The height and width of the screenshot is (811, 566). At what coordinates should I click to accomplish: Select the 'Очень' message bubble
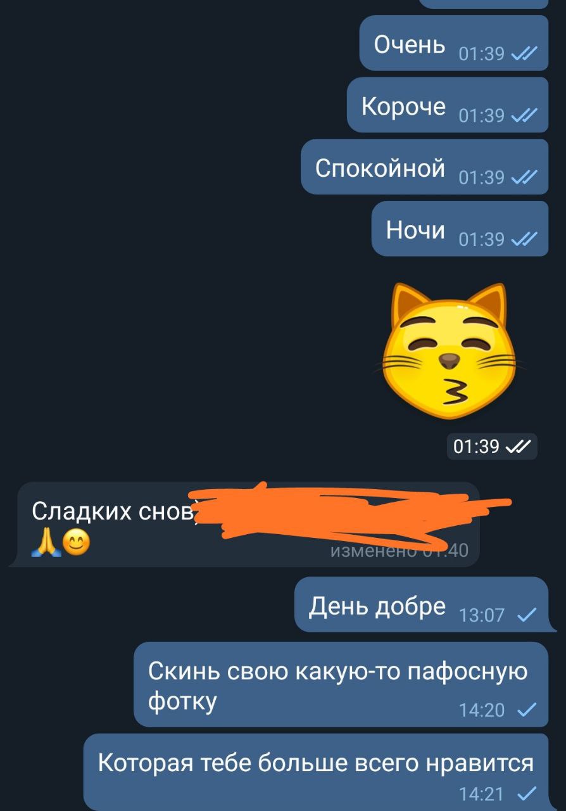pos(454,43)
